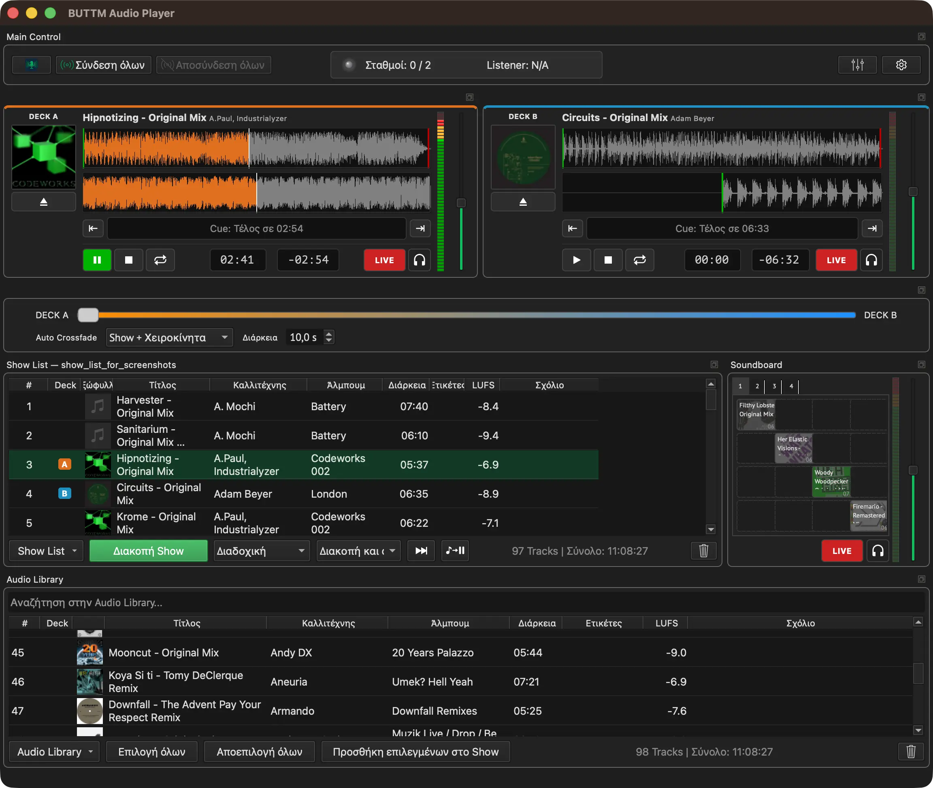The width and height of the screenshot is (933, 788).
Task: Open the gear settings button
Action: (x=901, y=65)
